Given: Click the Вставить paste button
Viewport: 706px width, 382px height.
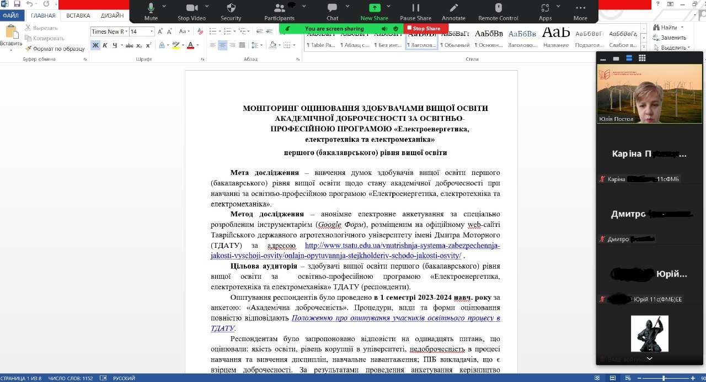Looking at the screenshot, I should coord(11,36).
